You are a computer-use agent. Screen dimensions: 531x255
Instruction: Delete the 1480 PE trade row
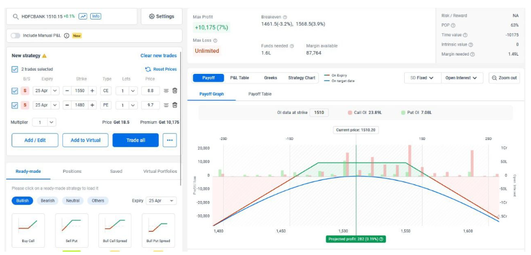174,105
